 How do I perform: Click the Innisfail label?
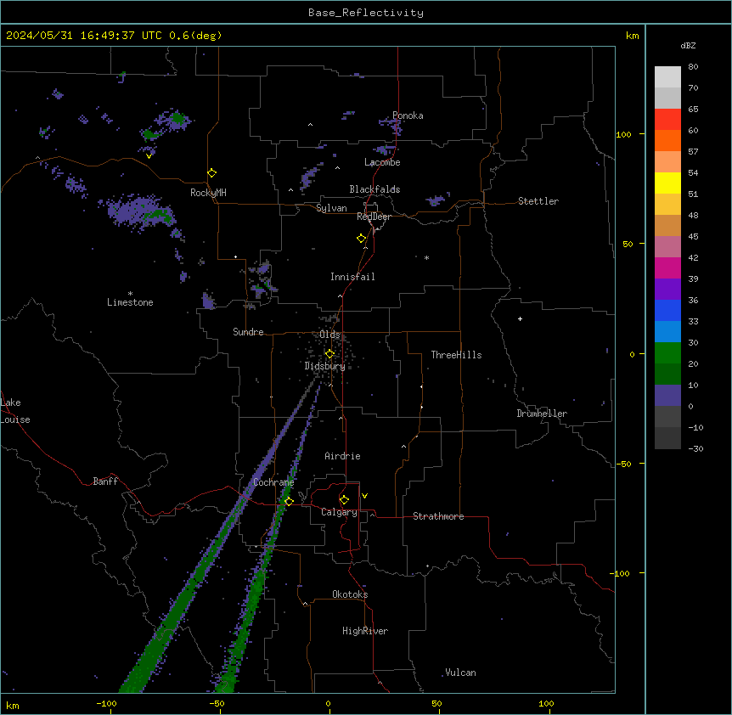pyautogui.click(x=352, y=277)
